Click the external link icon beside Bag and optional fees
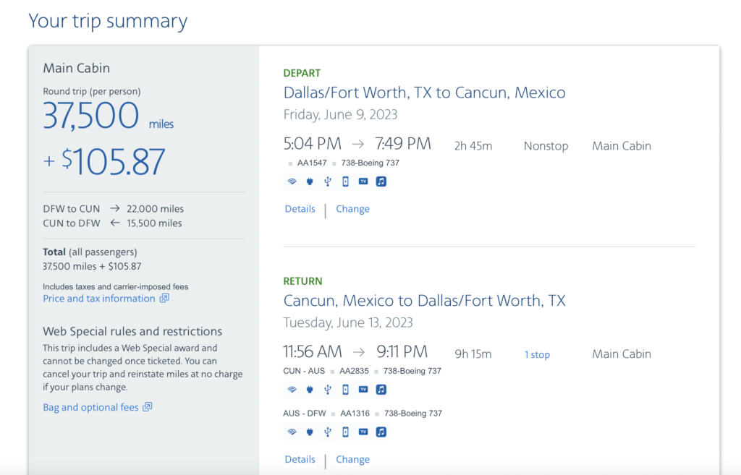This screenshot has width=741, height=475. click(148, 408)
